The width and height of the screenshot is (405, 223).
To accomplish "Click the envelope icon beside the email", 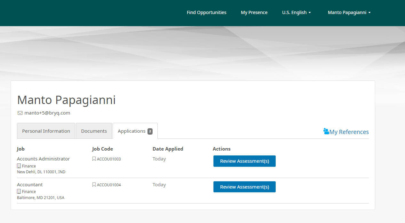I will pyautogui.click(x=20, y=113).
